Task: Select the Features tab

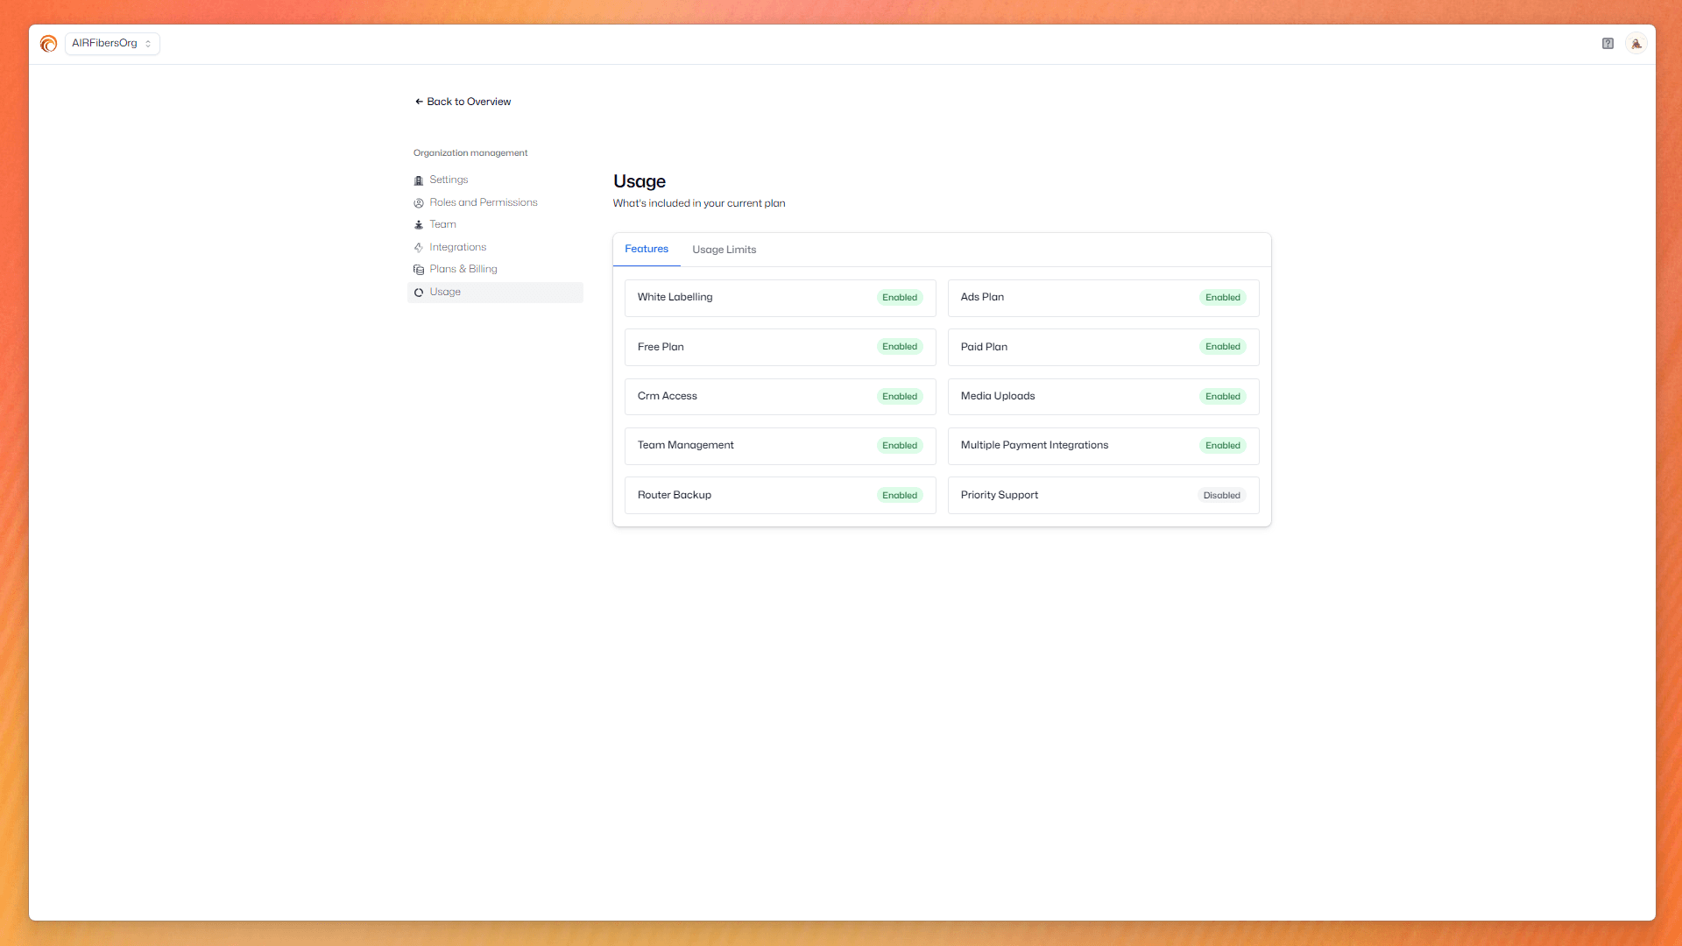Action: coord(646,250)
